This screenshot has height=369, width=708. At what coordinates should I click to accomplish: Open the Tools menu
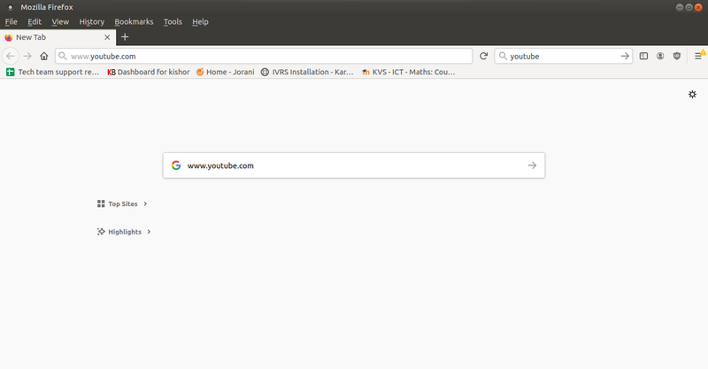(173, 21)
